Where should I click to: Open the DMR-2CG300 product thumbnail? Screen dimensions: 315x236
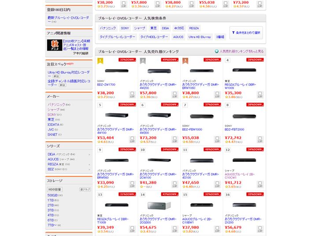tap(159, 206)
